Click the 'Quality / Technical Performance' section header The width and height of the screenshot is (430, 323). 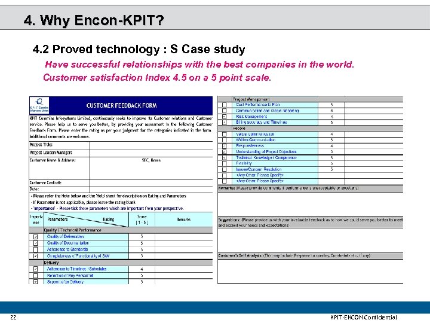click(73, 230)
